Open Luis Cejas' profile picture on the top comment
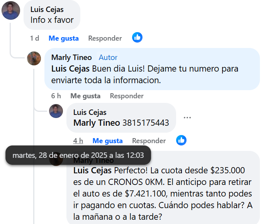Screen dimensions: 263x224 click(11, 10)
